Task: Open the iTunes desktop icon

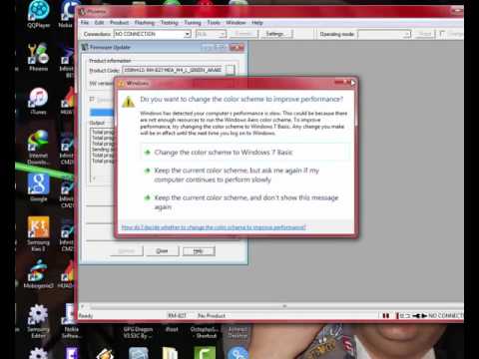Action: (x=38, y=101)
